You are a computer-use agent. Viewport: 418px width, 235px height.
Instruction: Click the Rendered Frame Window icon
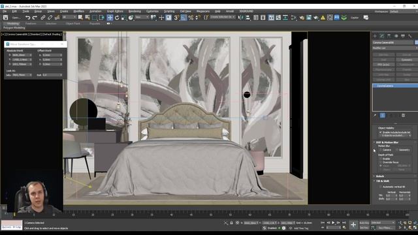tap(309, 18)
